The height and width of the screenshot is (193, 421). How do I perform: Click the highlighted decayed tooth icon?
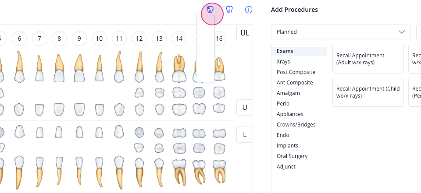point(210,10)
